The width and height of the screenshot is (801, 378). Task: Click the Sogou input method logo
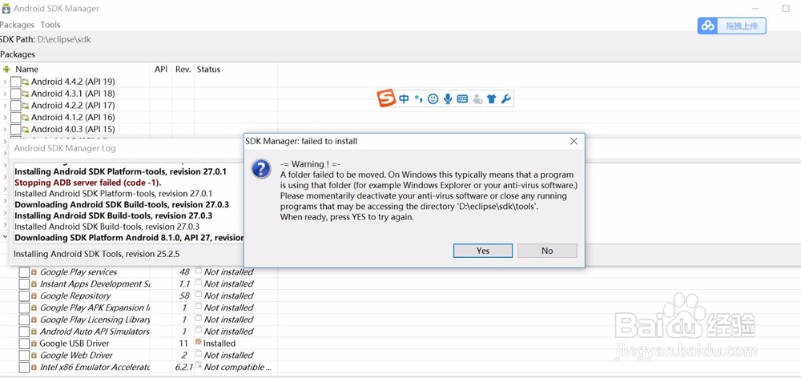386,98
